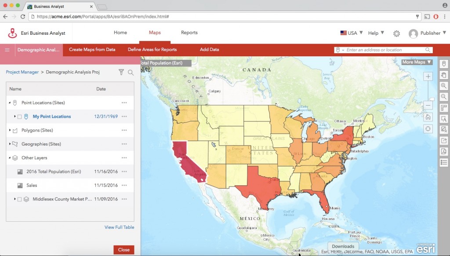Open the map legend list icon
Image resolution: width=450 pixels, height=256 pixels.
(444, 162)
